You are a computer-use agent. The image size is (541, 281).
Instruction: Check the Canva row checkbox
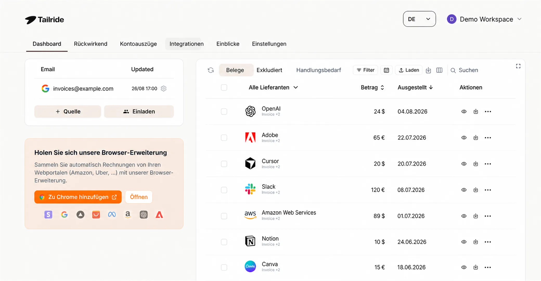(x=224, y=267)
